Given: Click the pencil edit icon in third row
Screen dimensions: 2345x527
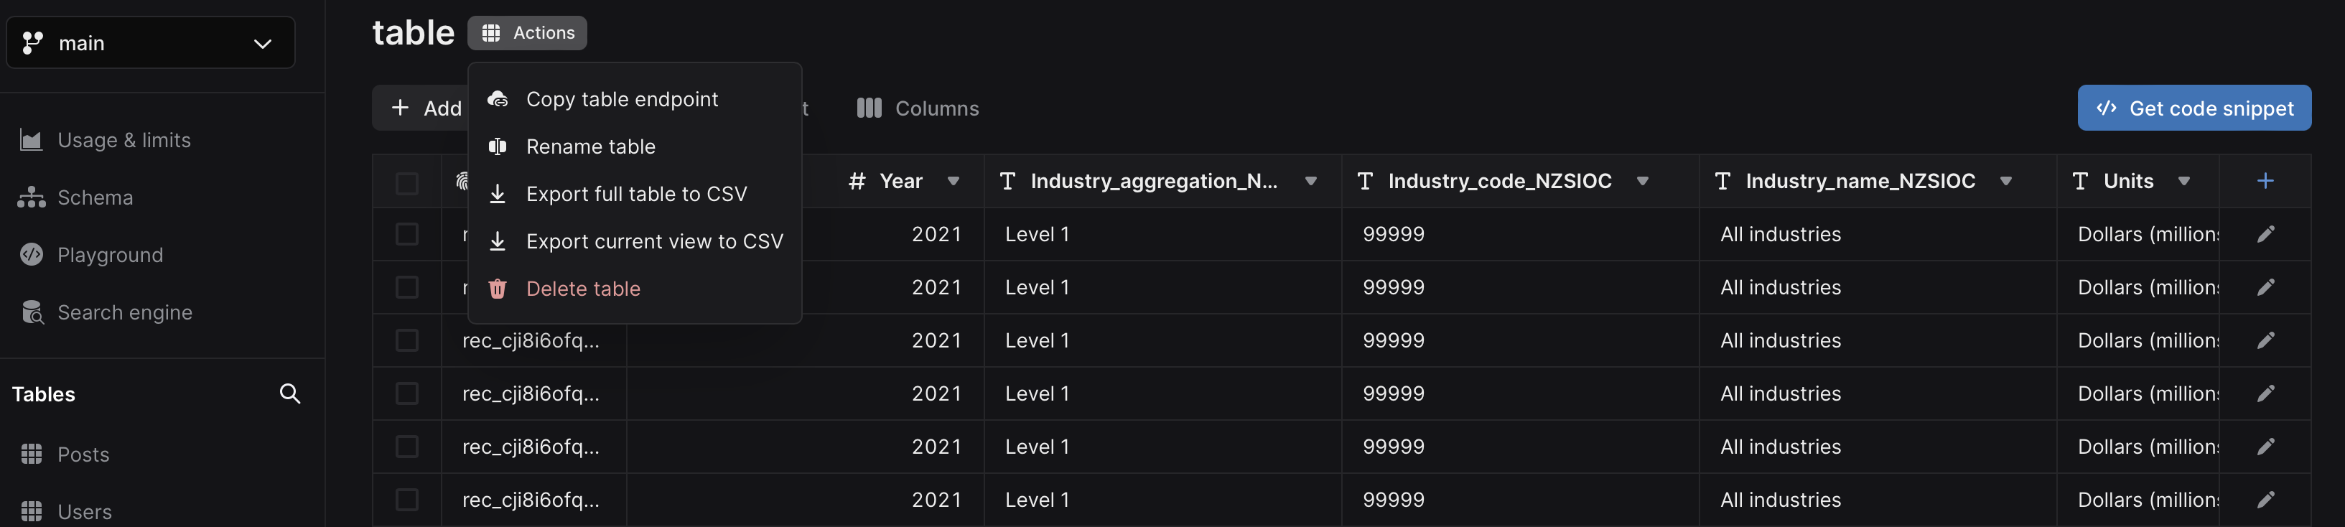Looking at the screenshot, I should pos(2266,340).
